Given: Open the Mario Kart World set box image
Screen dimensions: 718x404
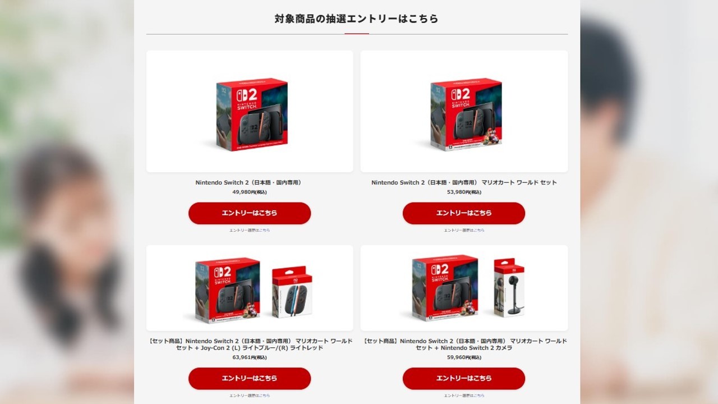Looking at the screenshot, I should [x=466, y=114].
